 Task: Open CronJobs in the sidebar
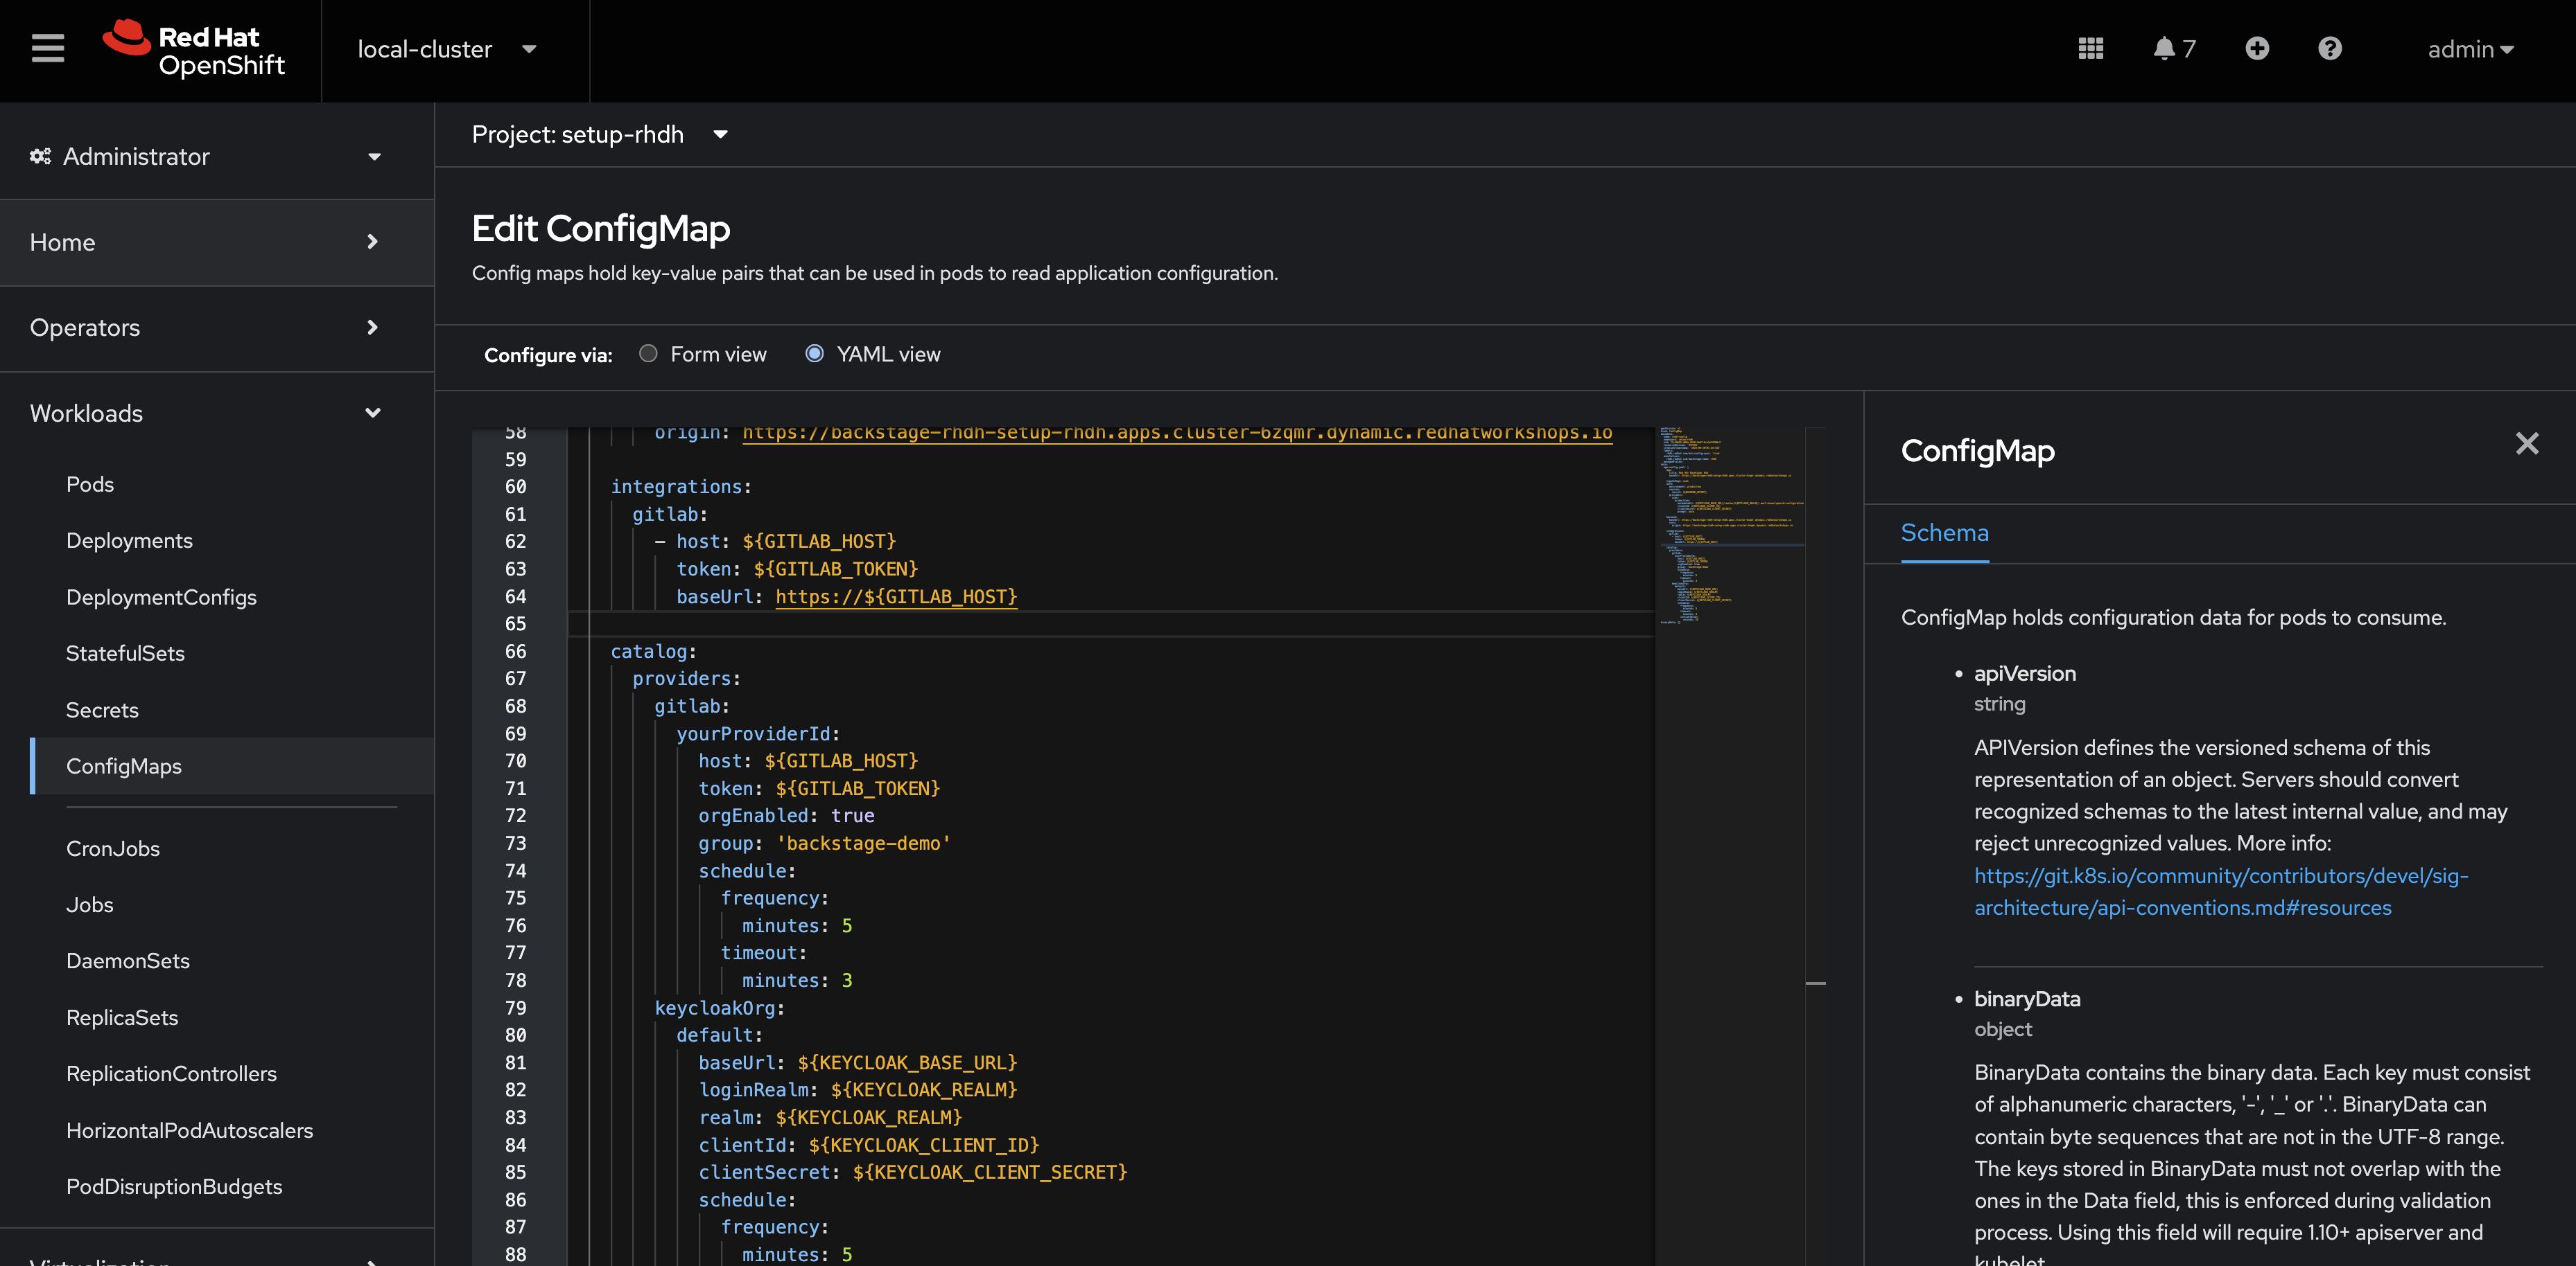[113, 849]
